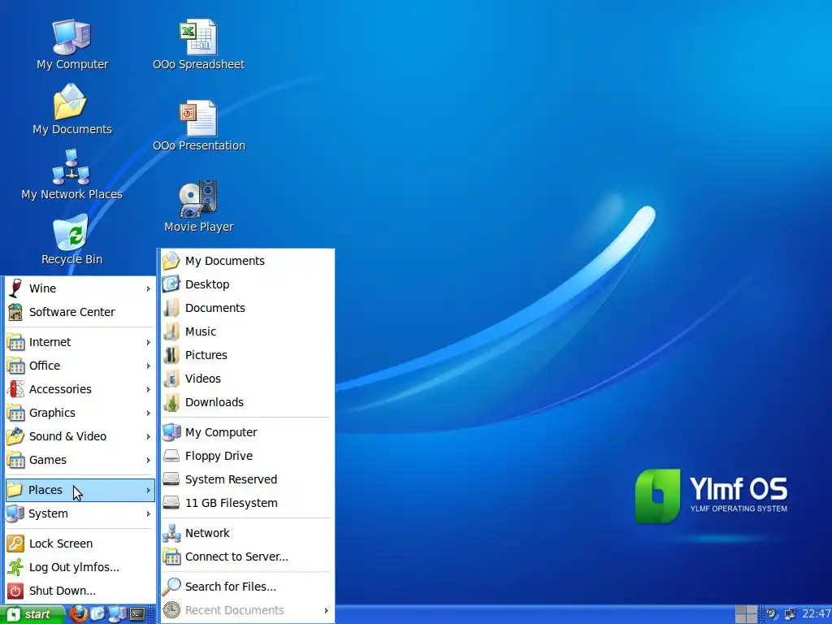Click the start button
832x624 pixels.
(32, 614)
